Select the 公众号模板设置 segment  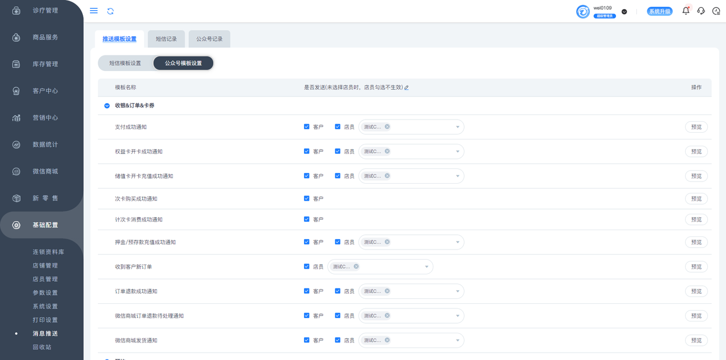coord(183,63)
